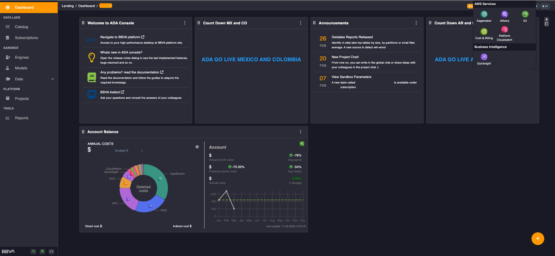Image resolution: width=555 pixels, height=256 pixels.
Task: Open Reports under Tools
Action: [x=21, y=118]
